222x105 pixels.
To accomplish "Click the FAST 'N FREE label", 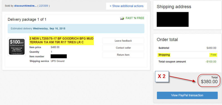I will pos(135,18).
